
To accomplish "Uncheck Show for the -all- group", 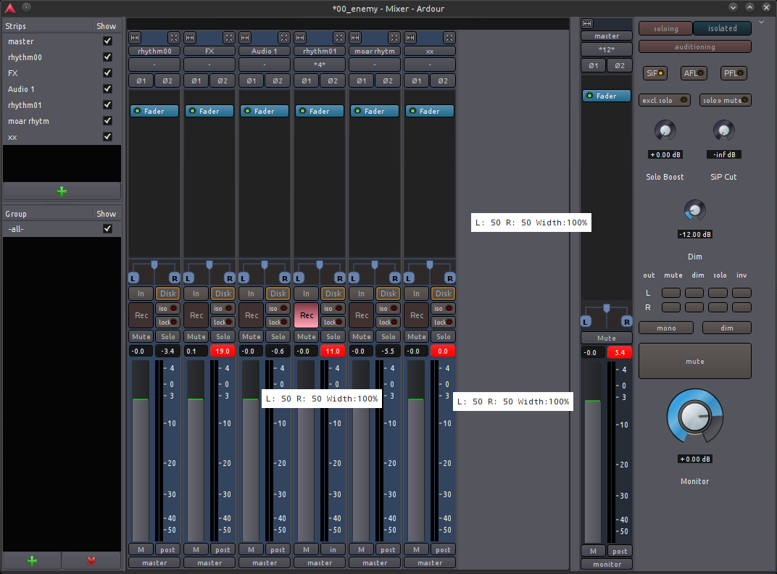I will [x=107, y=229].
